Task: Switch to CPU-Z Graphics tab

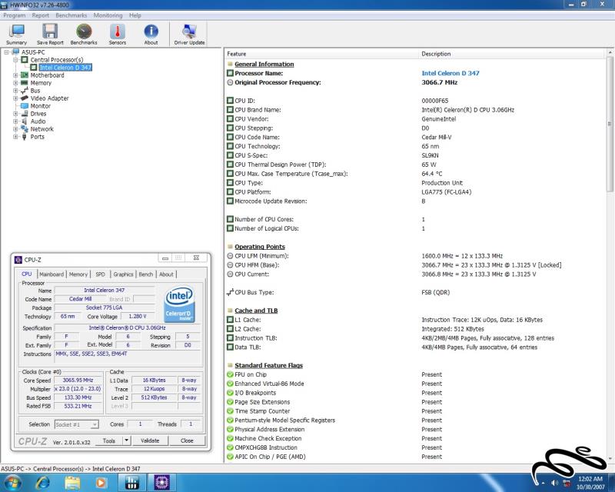Action: coord(123,274)
